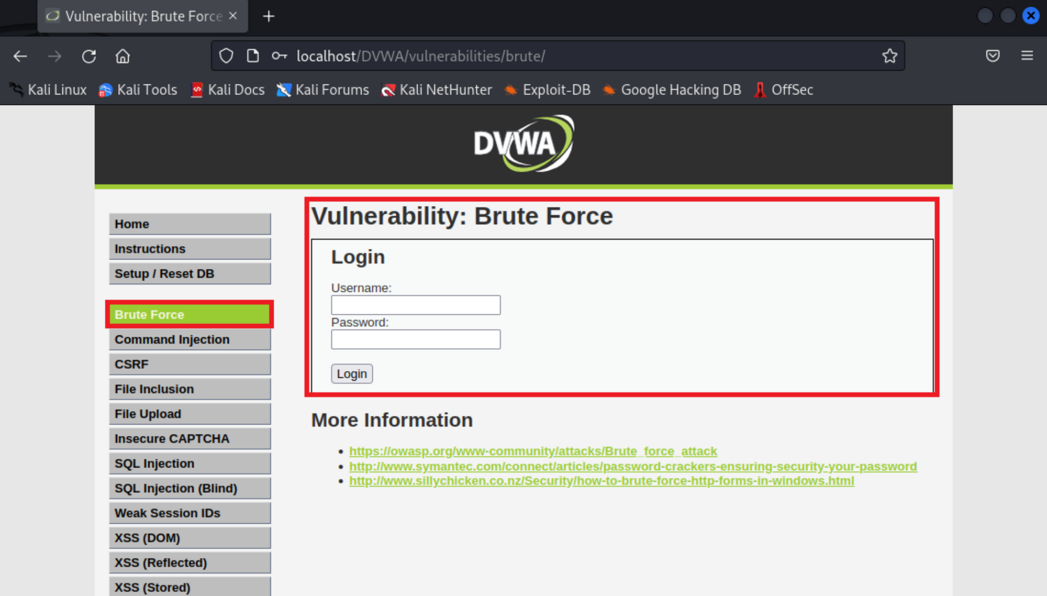Screen dimensions: 1047x596
Task: Open a new browser tab
Action: pyautogui.click(x=269, y=16)
